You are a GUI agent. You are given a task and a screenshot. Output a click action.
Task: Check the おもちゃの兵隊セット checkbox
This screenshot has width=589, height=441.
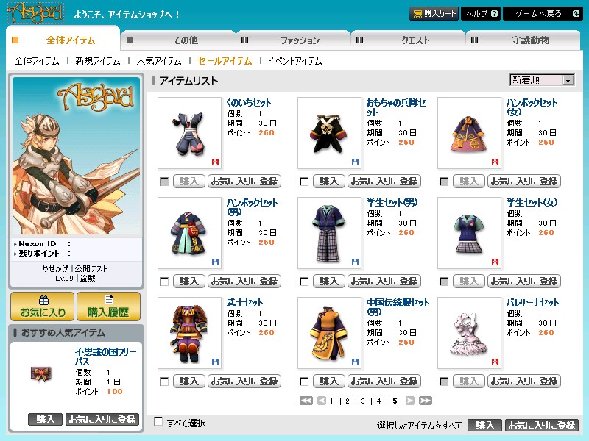(304, 182)
